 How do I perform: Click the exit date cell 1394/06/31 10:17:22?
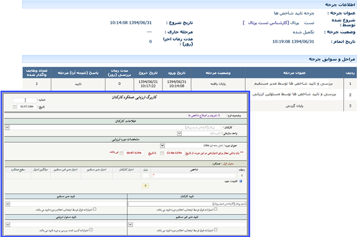148,84
